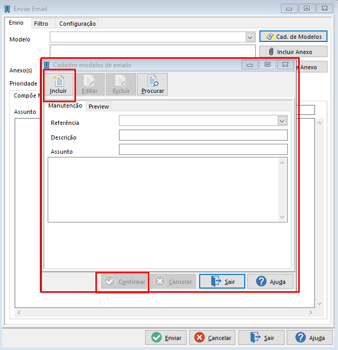Viewport: 338px width, 350px height.
Task: Click Incluir Anexo paperclip button
Action: tap(293, 51)
